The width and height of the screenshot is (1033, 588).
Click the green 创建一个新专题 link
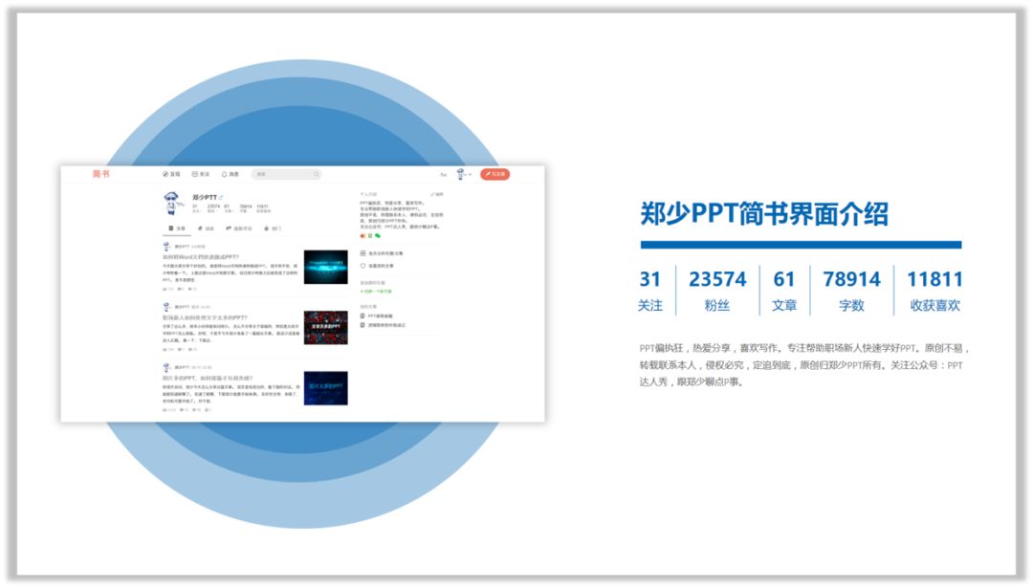[x=376, y=291]
